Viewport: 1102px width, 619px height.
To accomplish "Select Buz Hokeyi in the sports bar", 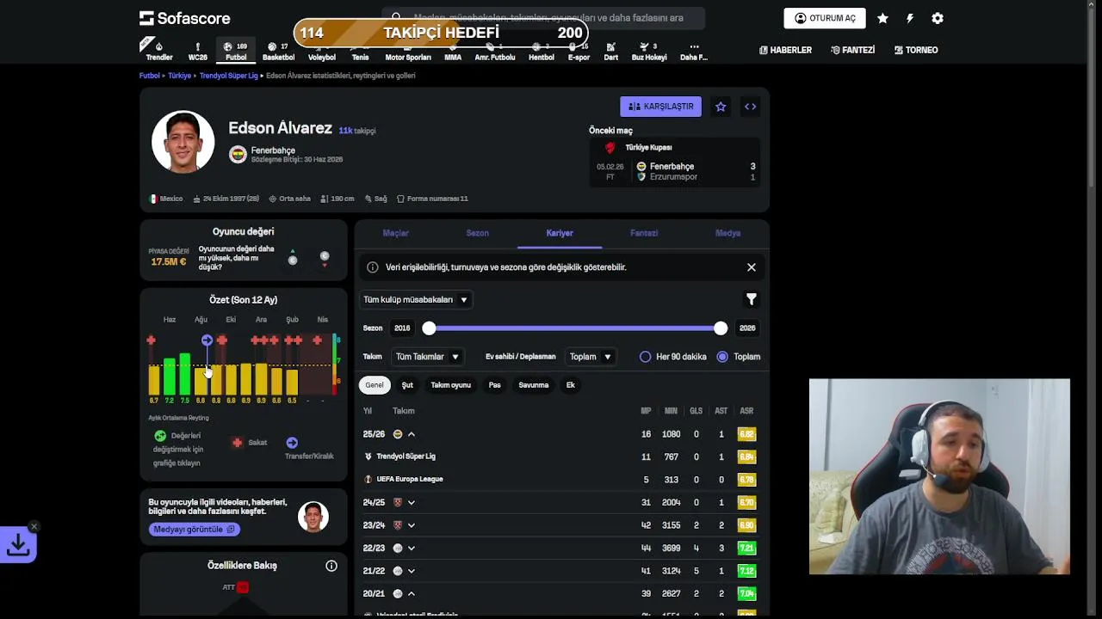I will click(x=648, y=51).
